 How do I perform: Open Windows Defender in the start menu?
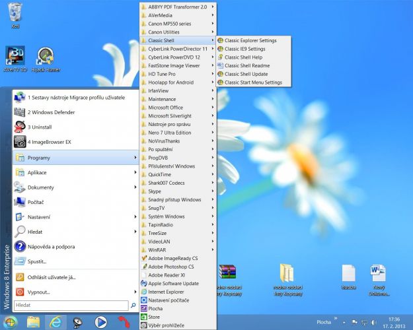coord(76,112)
